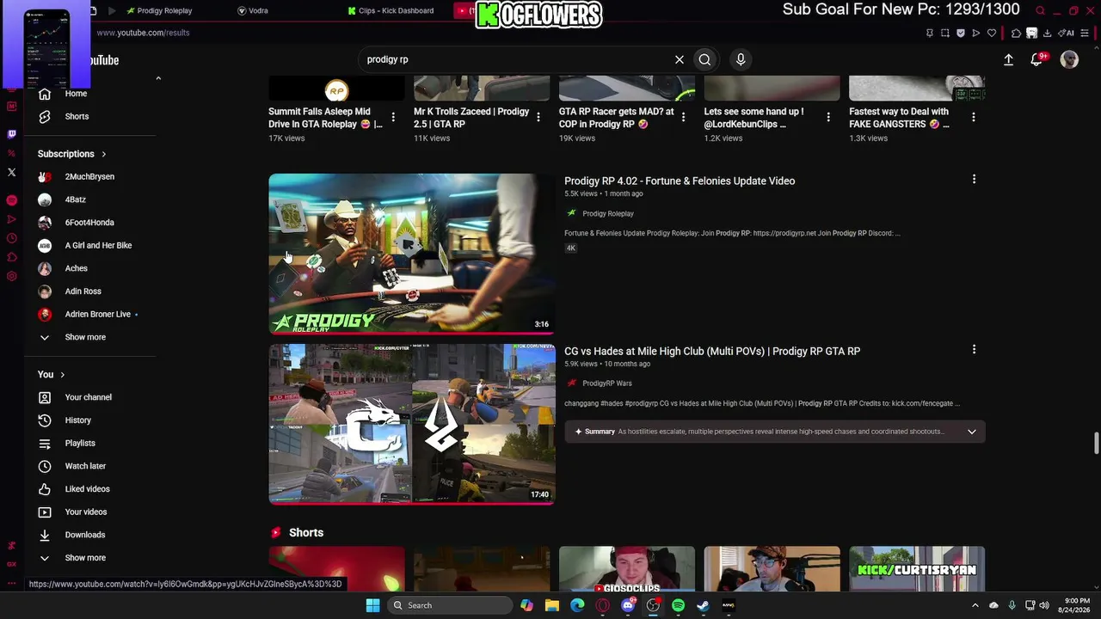This screenshot has width=1101, height=619.
Task: Open the Prodigy Roleplay channel link
Action: [608, 213]
